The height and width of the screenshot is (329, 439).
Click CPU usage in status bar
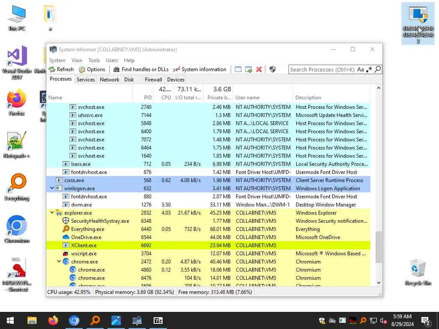[x=69, y=292]
